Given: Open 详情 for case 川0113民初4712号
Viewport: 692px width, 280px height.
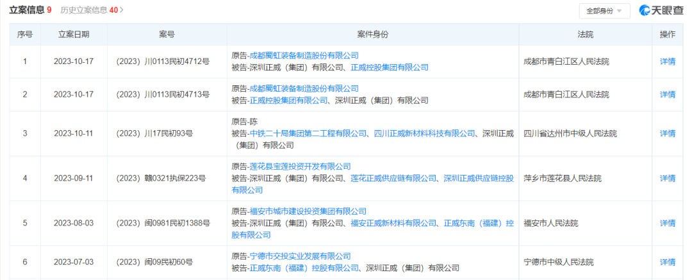Looking at the screenshot, I should pos(667,62).
